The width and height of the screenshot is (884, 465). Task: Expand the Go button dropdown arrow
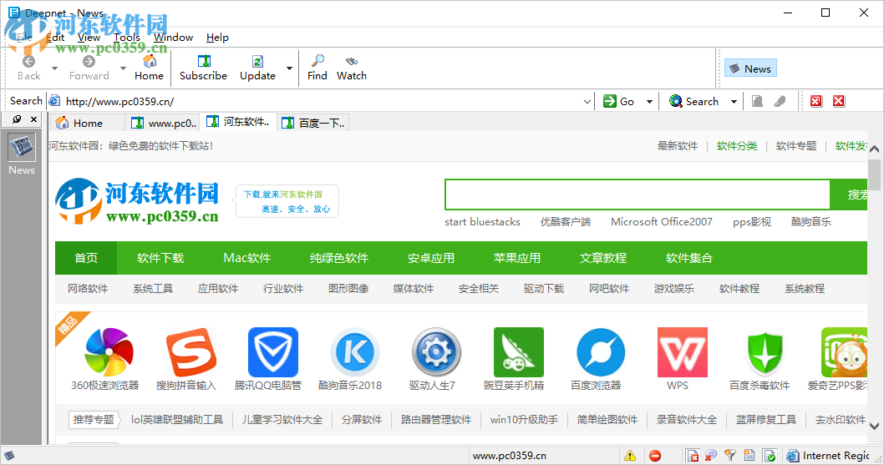tap(649, 102)
